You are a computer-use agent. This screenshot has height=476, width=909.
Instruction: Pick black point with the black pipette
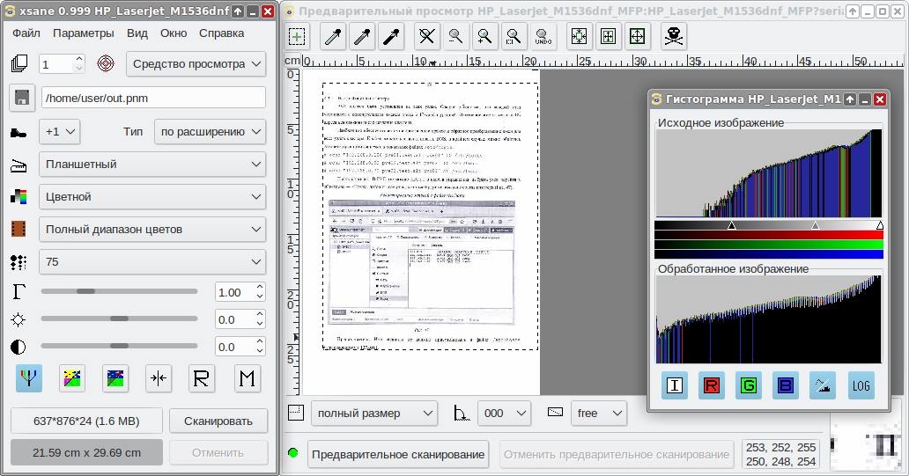click(391, 36)
